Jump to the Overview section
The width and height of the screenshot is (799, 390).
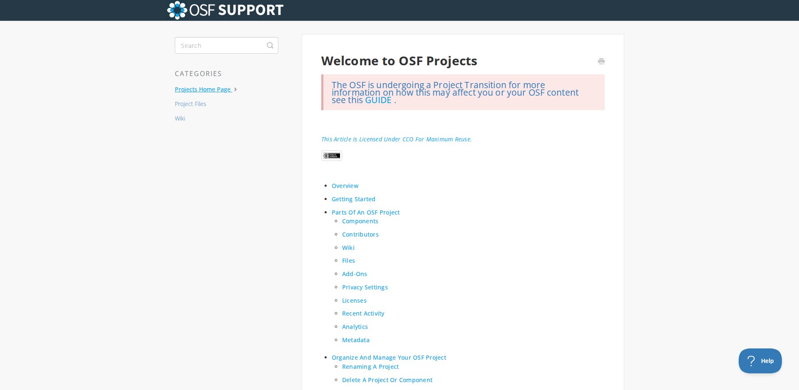[345, 186]
